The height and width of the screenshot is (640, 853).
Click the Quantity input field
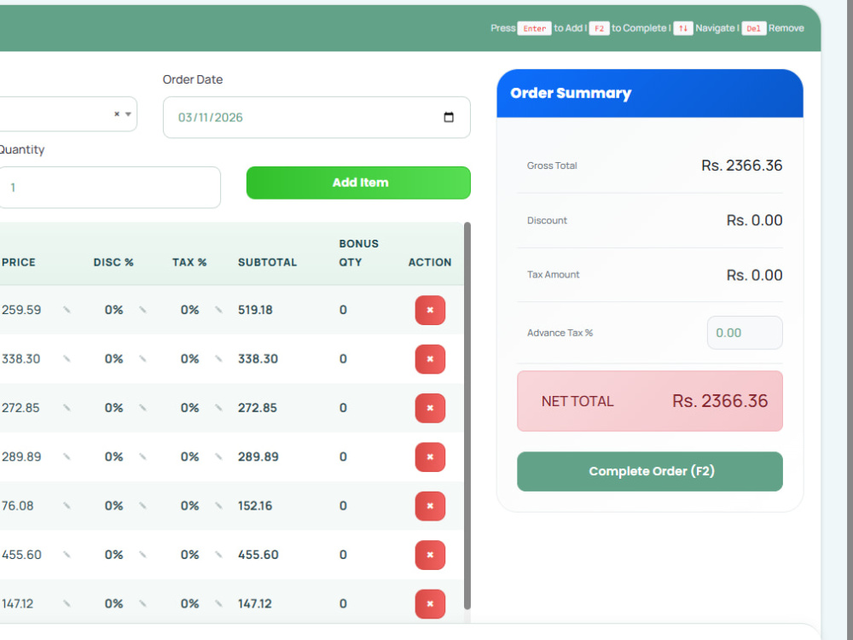109,187
